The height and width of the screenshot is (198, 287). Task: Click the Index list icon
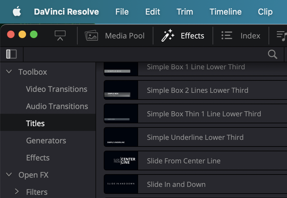227,35
